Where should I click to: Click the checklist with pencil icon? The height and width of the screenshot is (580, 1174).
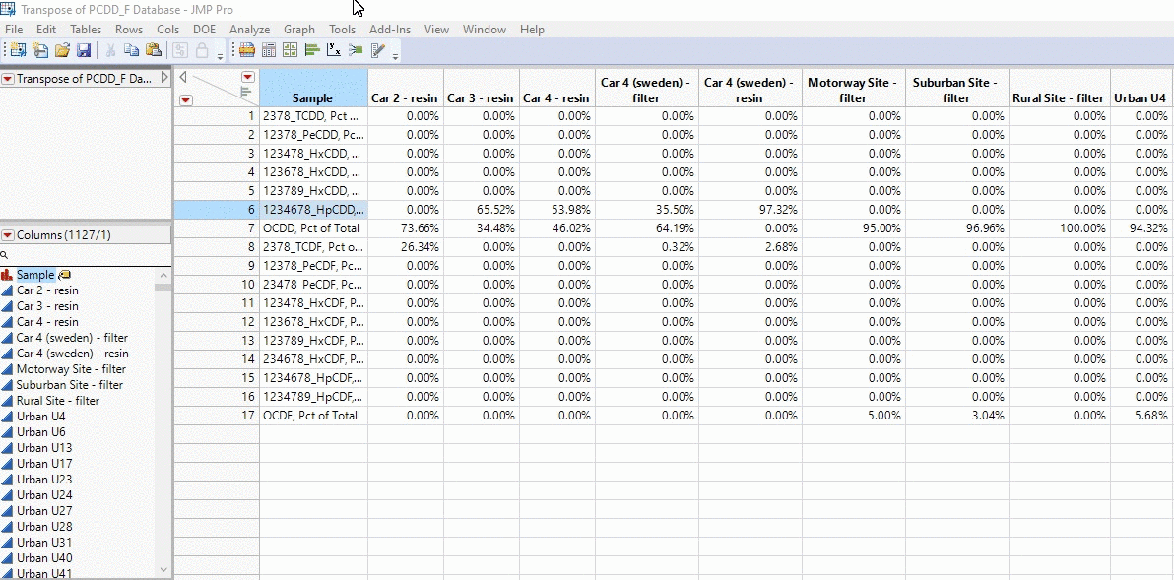377,50
